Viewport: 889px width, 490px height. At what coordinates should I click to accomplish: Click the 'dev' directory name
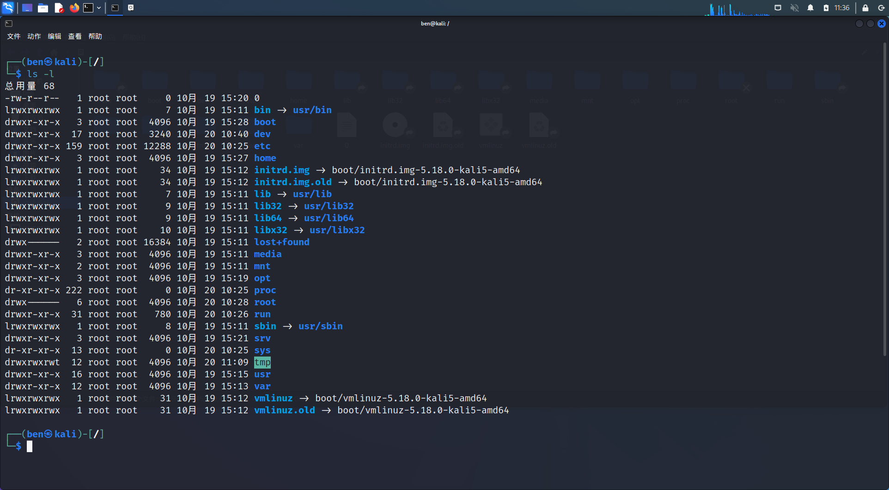[262, 134]
